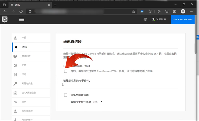The height and width of the screenshot is (121, 199).
Task: Open the tab actions menu
Action: coord(4,5)
